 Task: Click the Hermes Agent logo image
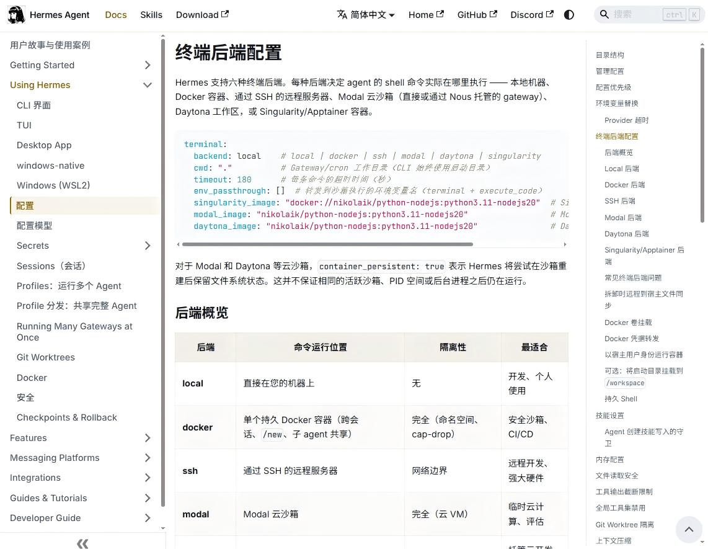pyautogui.click(x=16, y=14)
